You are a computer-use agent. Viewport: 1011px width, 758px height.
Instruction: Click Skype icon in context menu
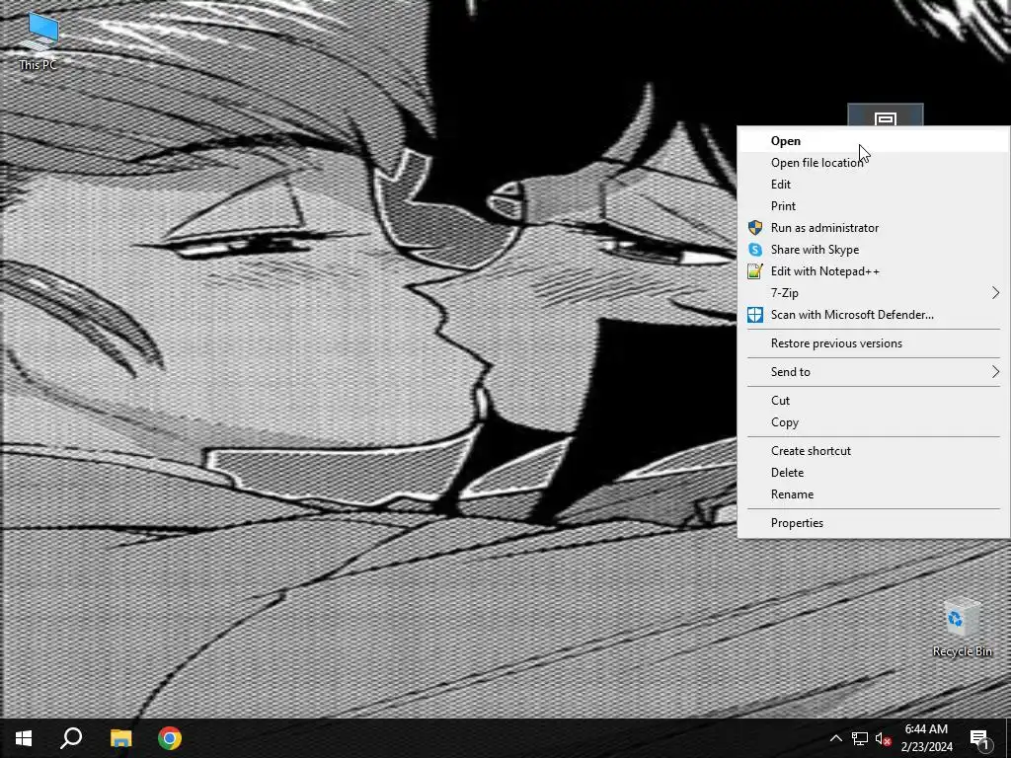coord(755,250)
